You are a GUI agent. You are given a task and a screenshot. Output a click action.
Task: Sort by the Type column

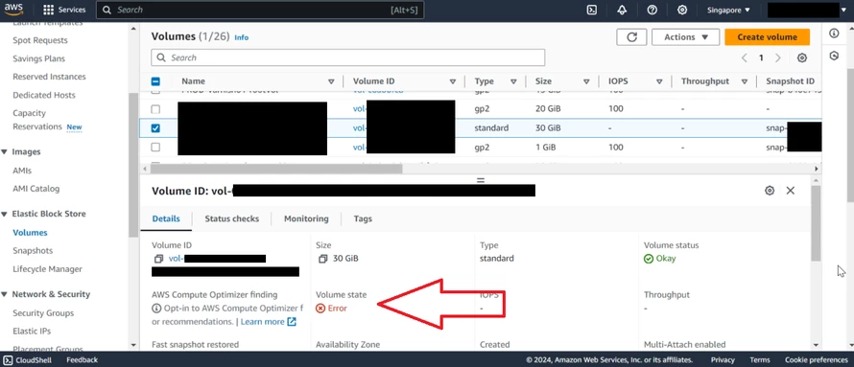click(513, 81)
